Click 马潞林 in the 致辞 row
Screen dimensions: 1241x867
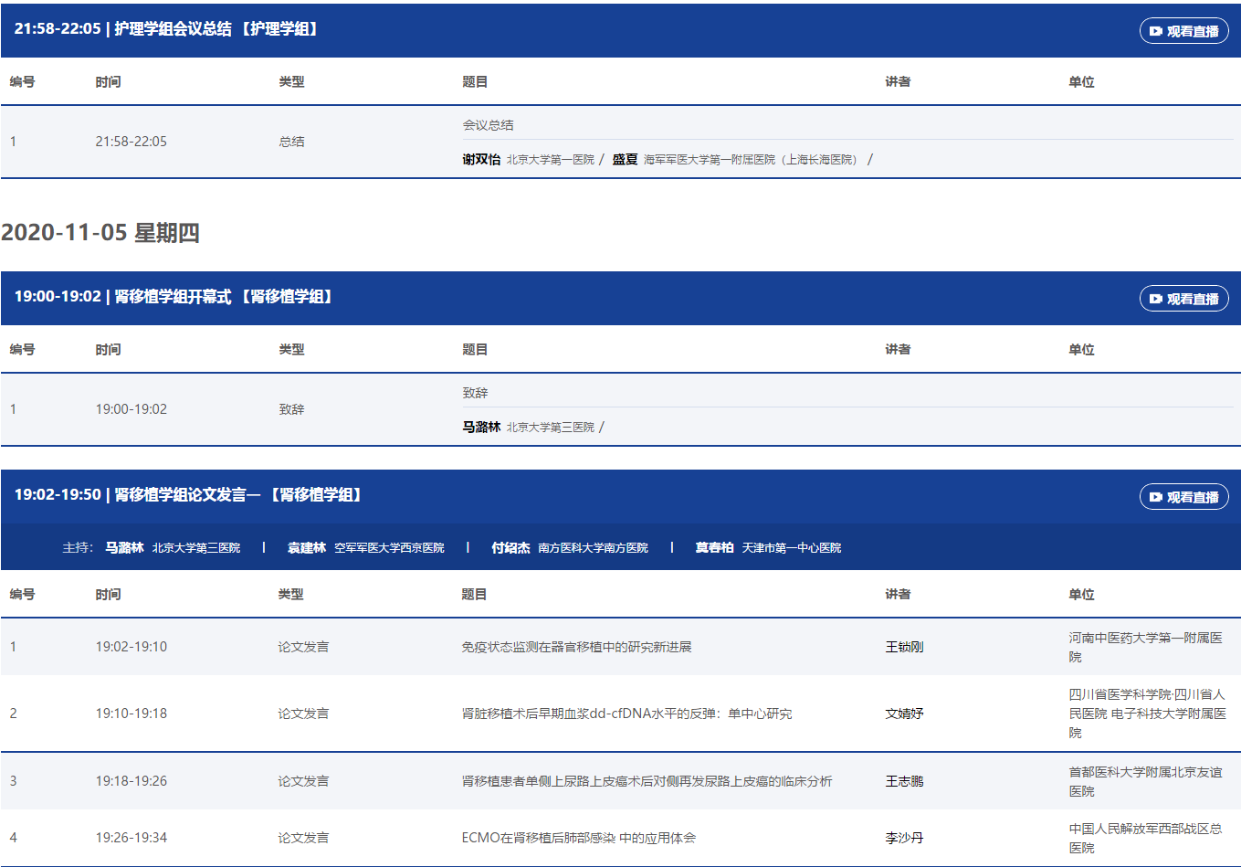481,427
